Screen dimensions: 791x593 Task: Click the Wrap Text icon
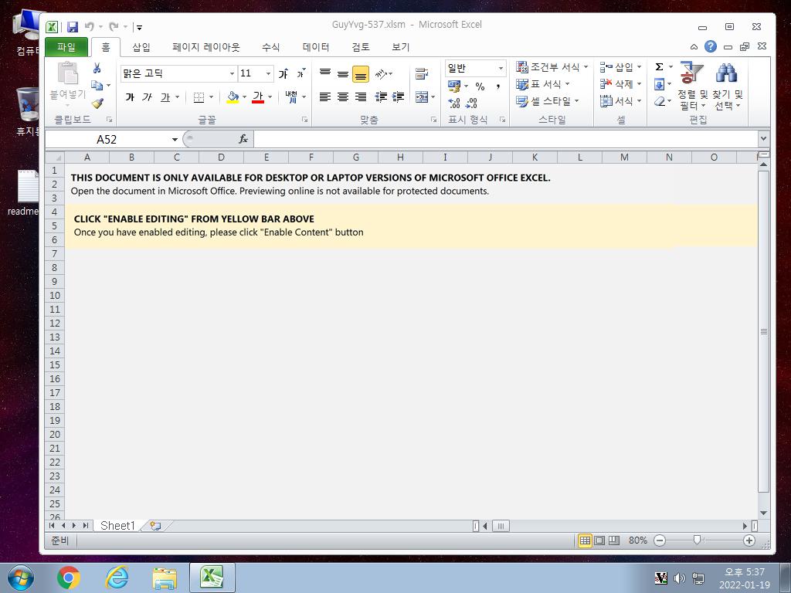tap(422, 73)
